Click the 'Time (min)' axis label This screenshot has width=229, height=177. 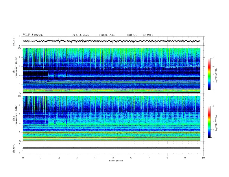pos(116,161)
